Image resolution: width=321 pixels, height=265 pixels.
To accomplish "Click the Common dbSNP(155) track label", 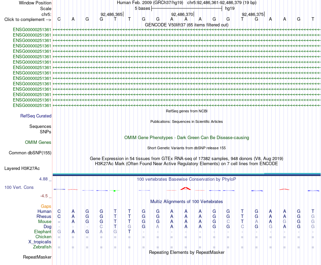I will point(30,153).
